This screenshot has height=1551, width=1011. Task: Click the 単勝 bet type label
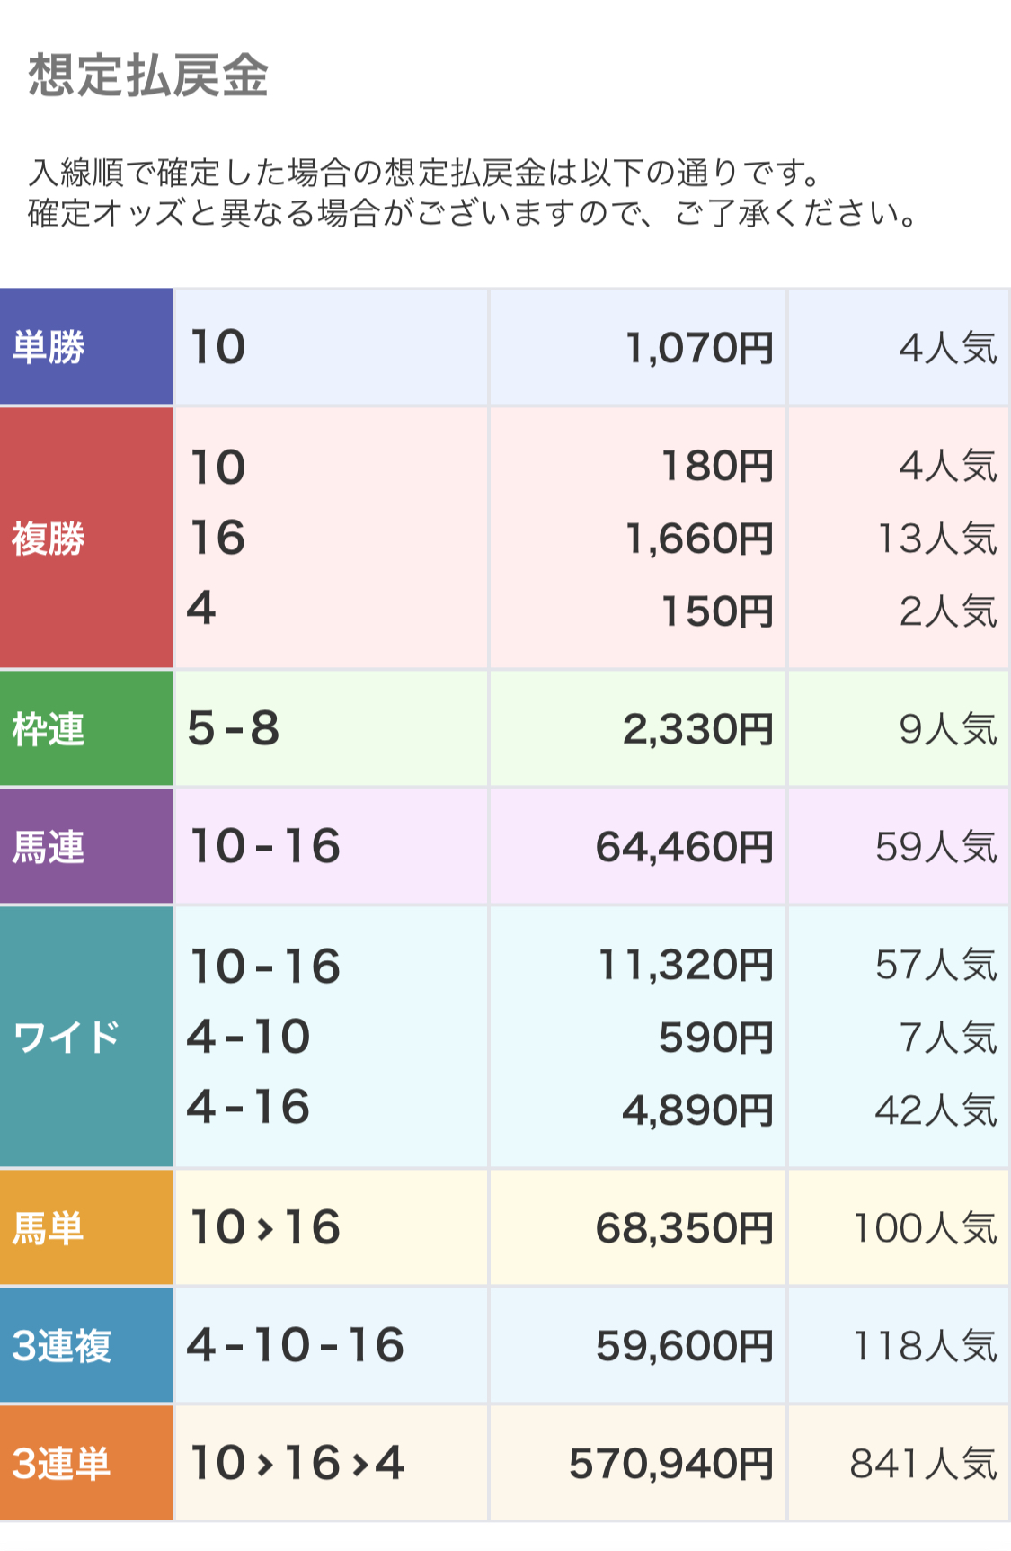(x=85, y=347)
